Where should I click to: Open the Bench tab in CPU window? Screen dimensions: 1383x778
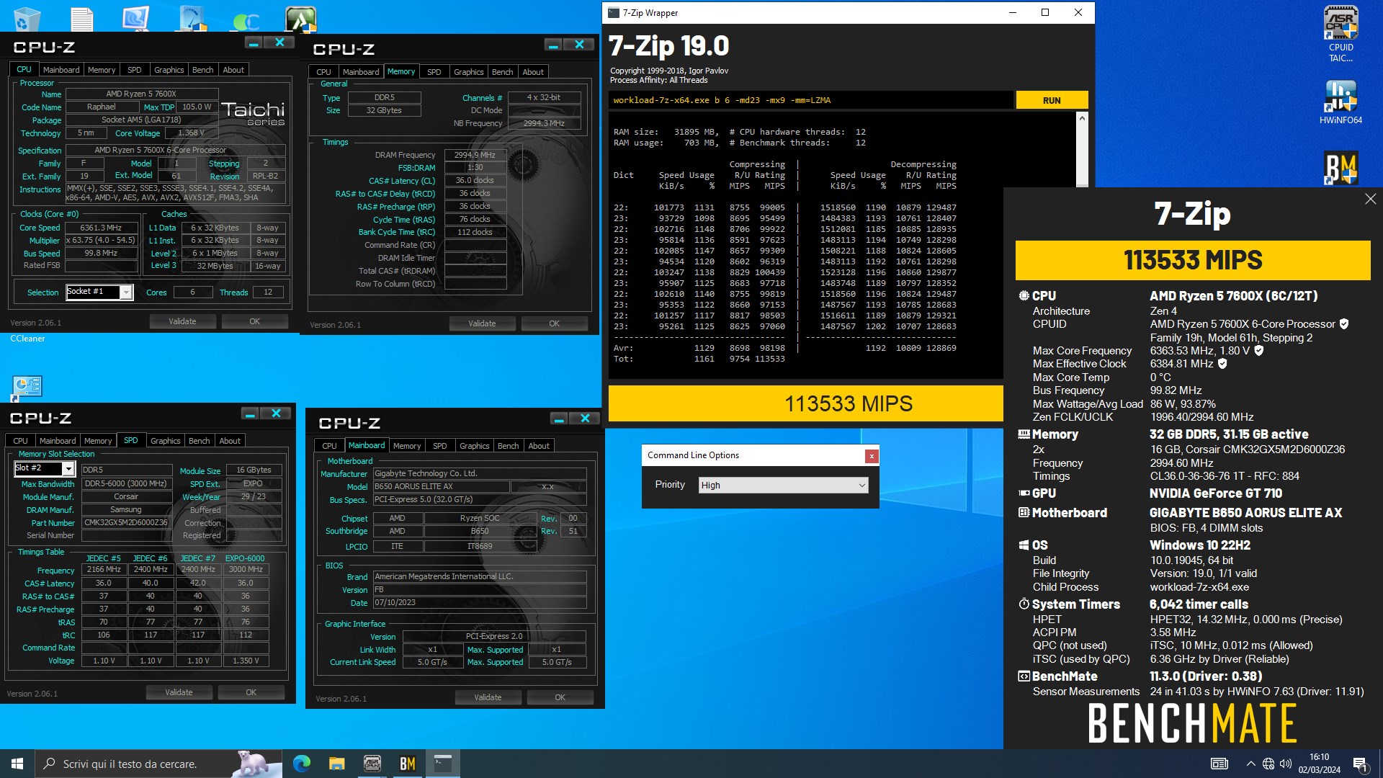(x=202, y=70)
